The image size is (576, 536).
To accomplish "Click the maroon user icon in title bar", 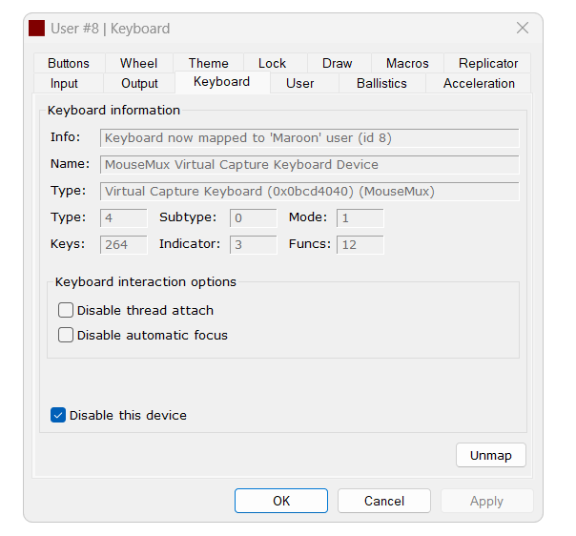I will pos(37,29).
